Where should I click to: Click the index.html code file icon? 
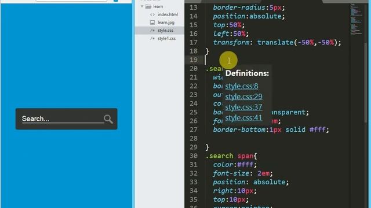click(152, 14)
